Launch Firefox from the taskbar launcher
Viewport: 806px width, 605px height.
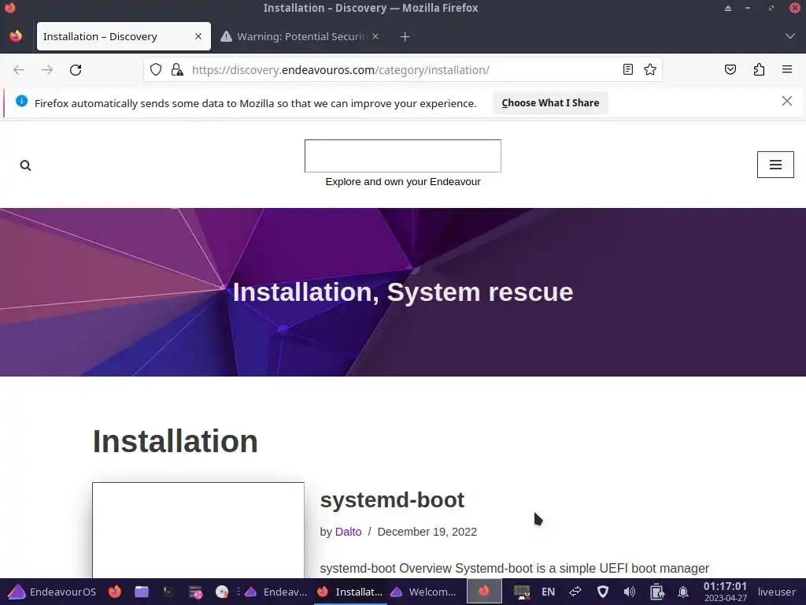[x=115, y=592]
